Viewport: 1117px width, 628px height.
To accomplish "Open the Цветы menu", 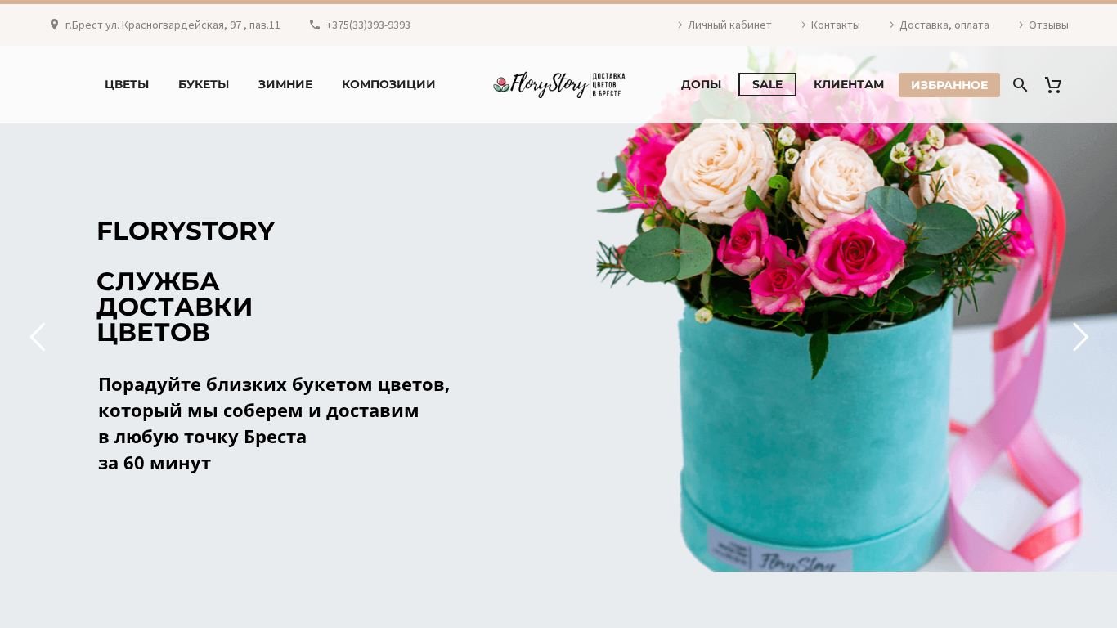I will coord(127,84).
